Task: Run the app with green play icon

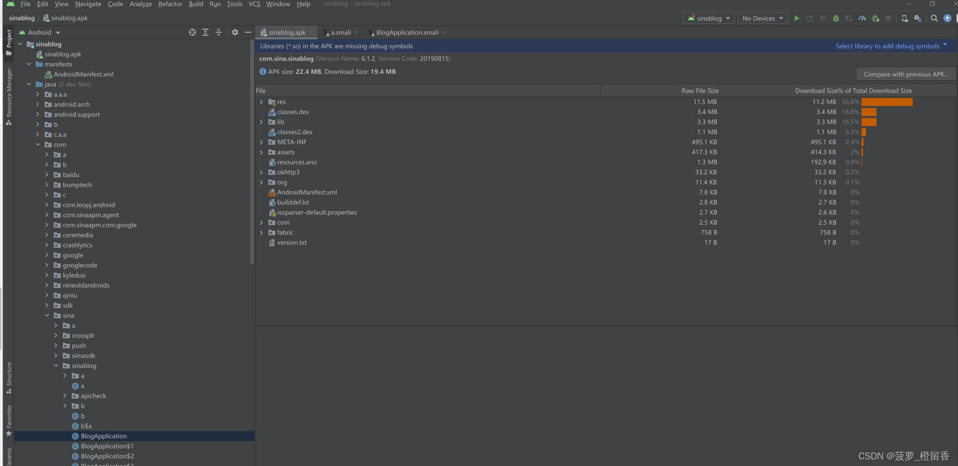Action: coord(797,18)
